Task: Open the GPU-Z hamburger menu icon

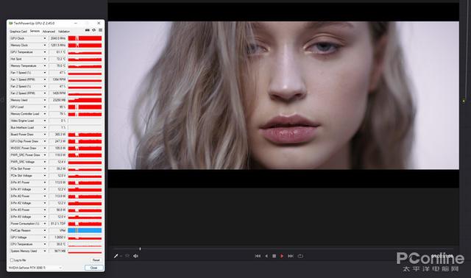Action: coord(100,30)
